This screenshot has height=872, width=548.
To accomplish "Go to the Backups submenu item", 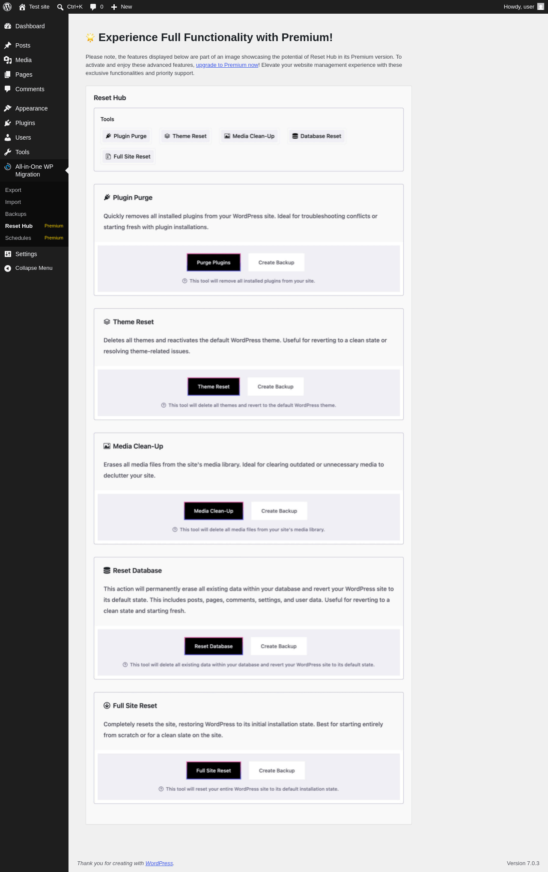I will pos(34,214).
